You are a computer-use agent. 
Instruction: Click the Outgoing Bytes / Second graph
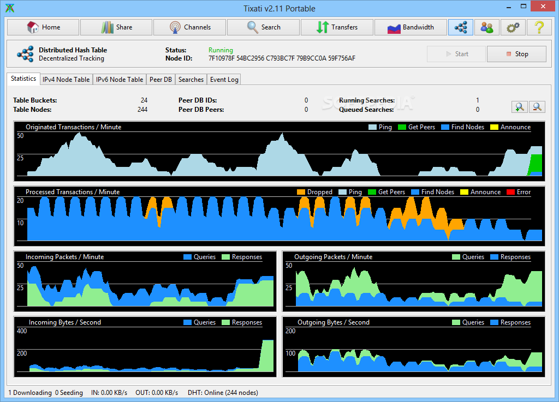[414, 347]
